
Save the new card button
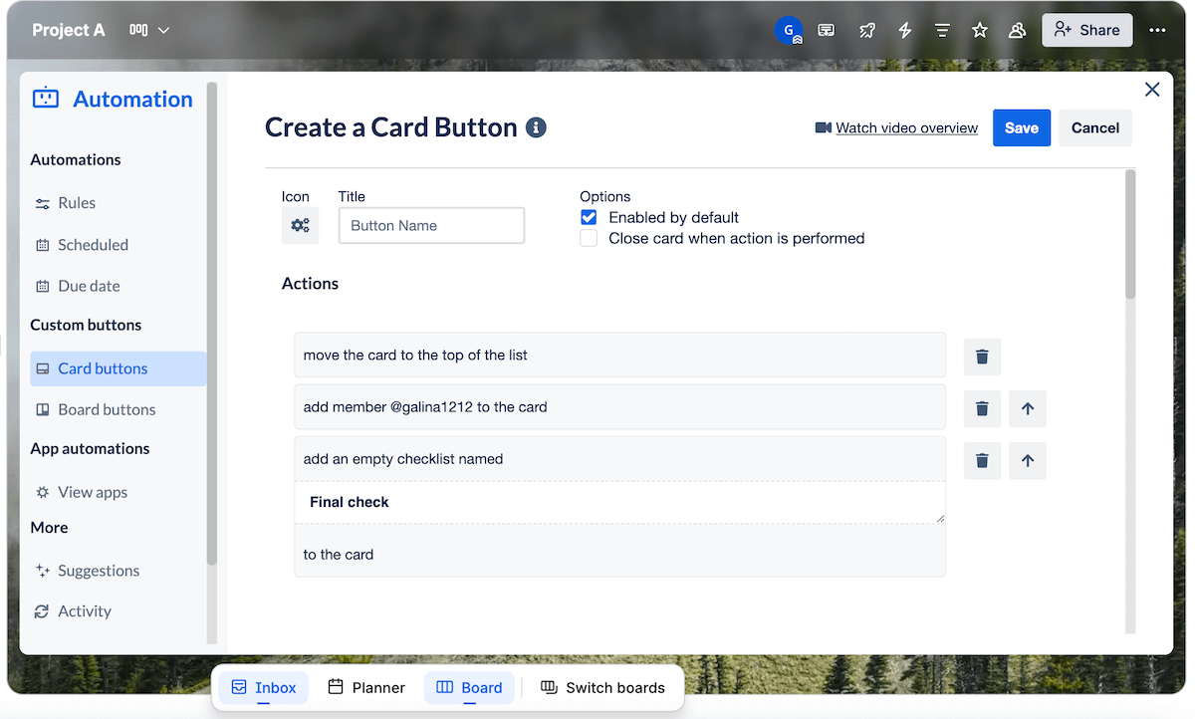coord(1021,127)
